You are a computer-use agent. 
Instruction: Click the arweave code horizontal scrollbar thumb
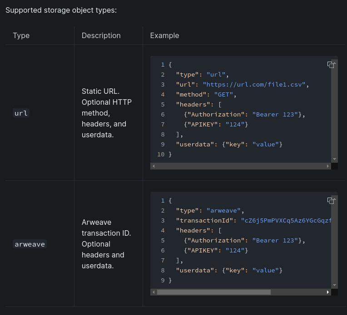213,292
